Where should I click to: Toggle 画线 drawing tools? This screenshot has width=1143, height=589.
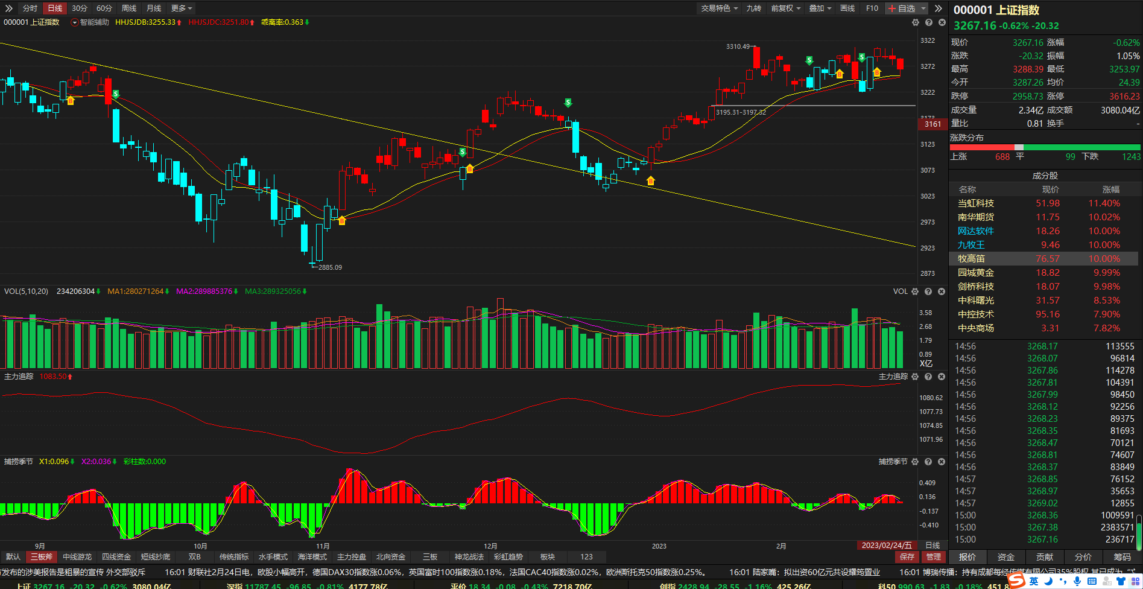click(x=847, y=8)
